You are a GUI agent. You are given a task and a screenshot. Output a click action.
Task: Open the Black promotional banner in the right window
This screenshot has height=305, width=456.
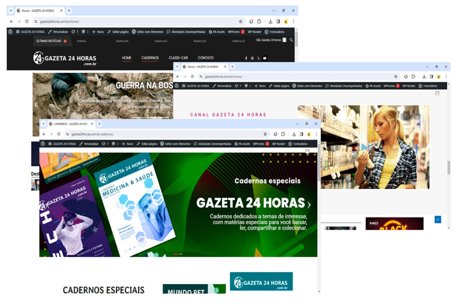[395, 223]
